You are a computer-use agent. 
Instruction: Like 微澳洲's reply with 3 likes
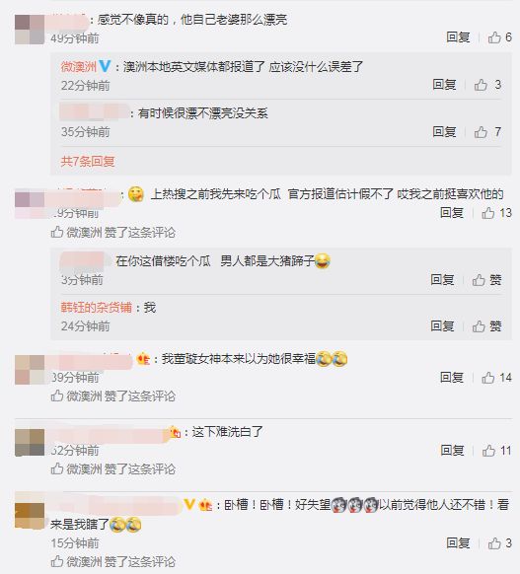487,85
